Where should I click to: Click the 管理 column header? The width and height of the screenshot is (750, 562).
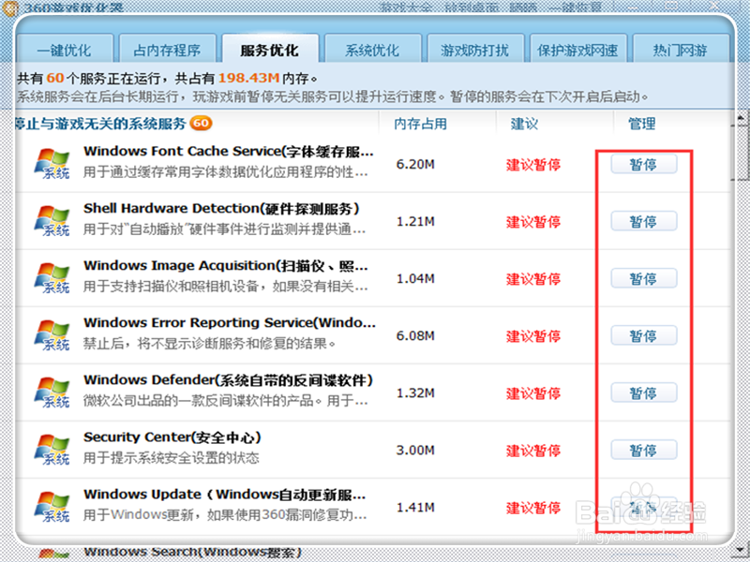point(642,124)
